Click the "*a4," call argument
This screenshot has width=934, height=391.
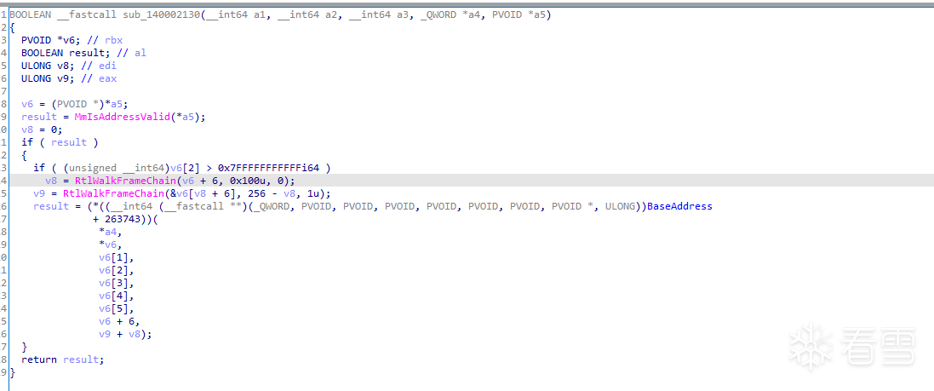tap(110, 232)
